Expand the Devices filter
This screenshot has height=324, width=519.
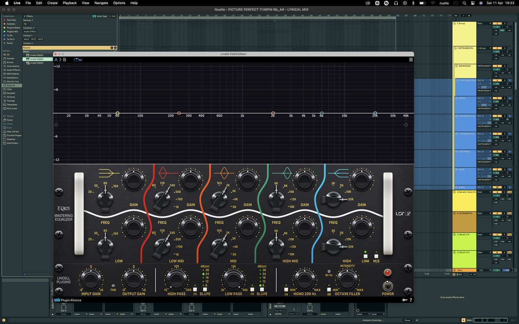point(28,20)
